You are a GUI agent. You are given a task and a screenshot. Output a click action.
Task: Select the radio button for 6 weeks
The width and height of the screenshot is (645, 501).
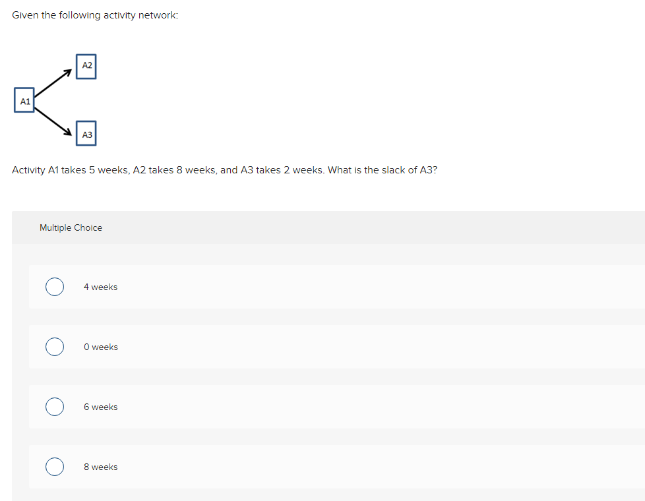[x=55, y=407]
